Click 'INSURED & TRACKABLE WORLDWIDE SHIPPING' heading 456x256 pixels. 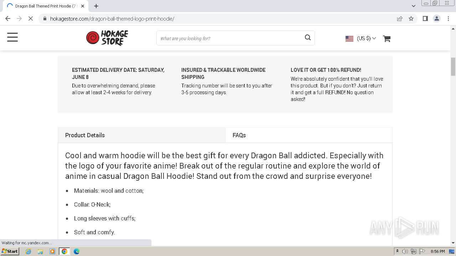pyautogui.click(x=223, y=73)
